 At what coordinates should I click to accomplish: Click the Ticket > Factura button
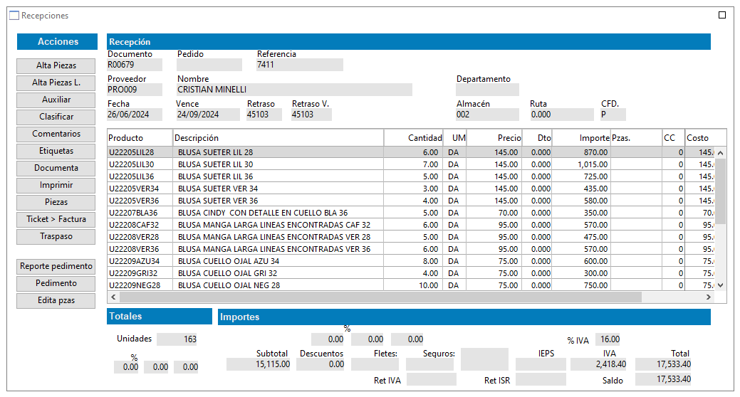point(56,219)
